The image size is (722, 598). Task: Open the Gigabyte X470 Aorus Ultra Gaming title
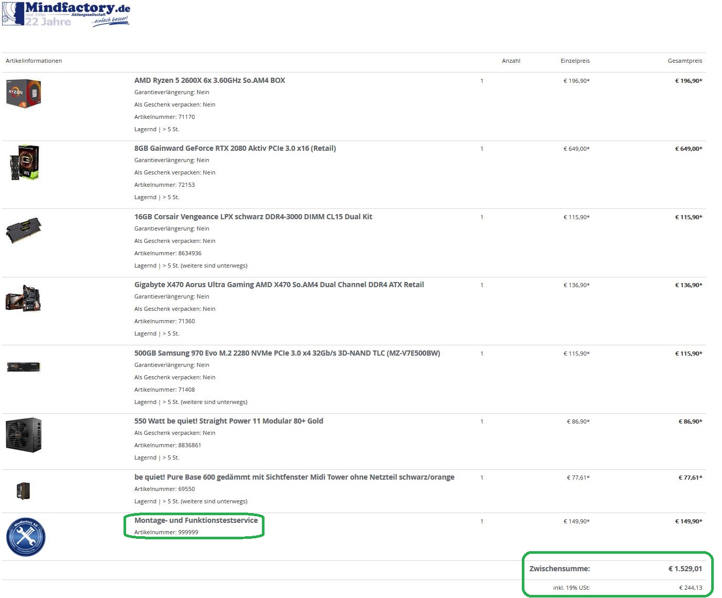[279, 285]
